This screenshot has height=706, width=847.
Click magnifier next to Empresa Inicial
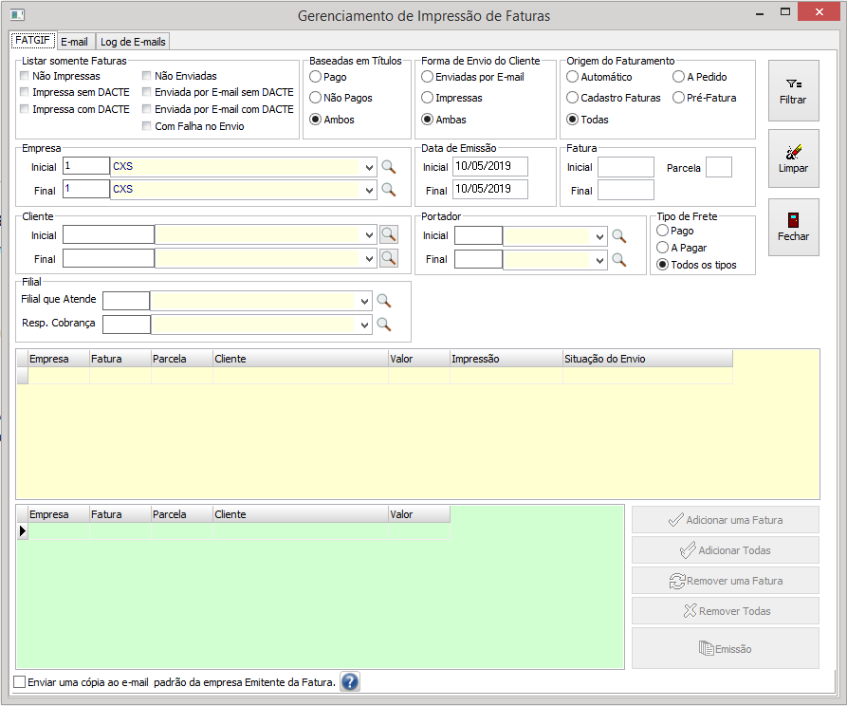click(x=387, y=167)
